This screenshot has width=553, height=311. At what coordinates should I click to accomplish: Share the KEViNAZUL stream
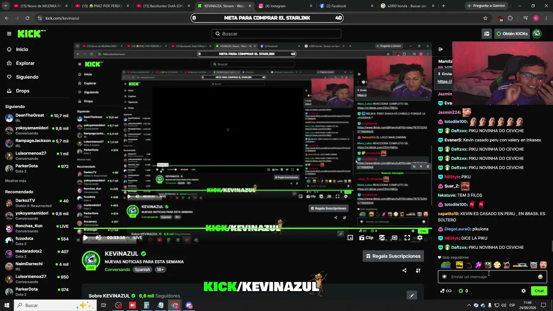pos(404,270)
